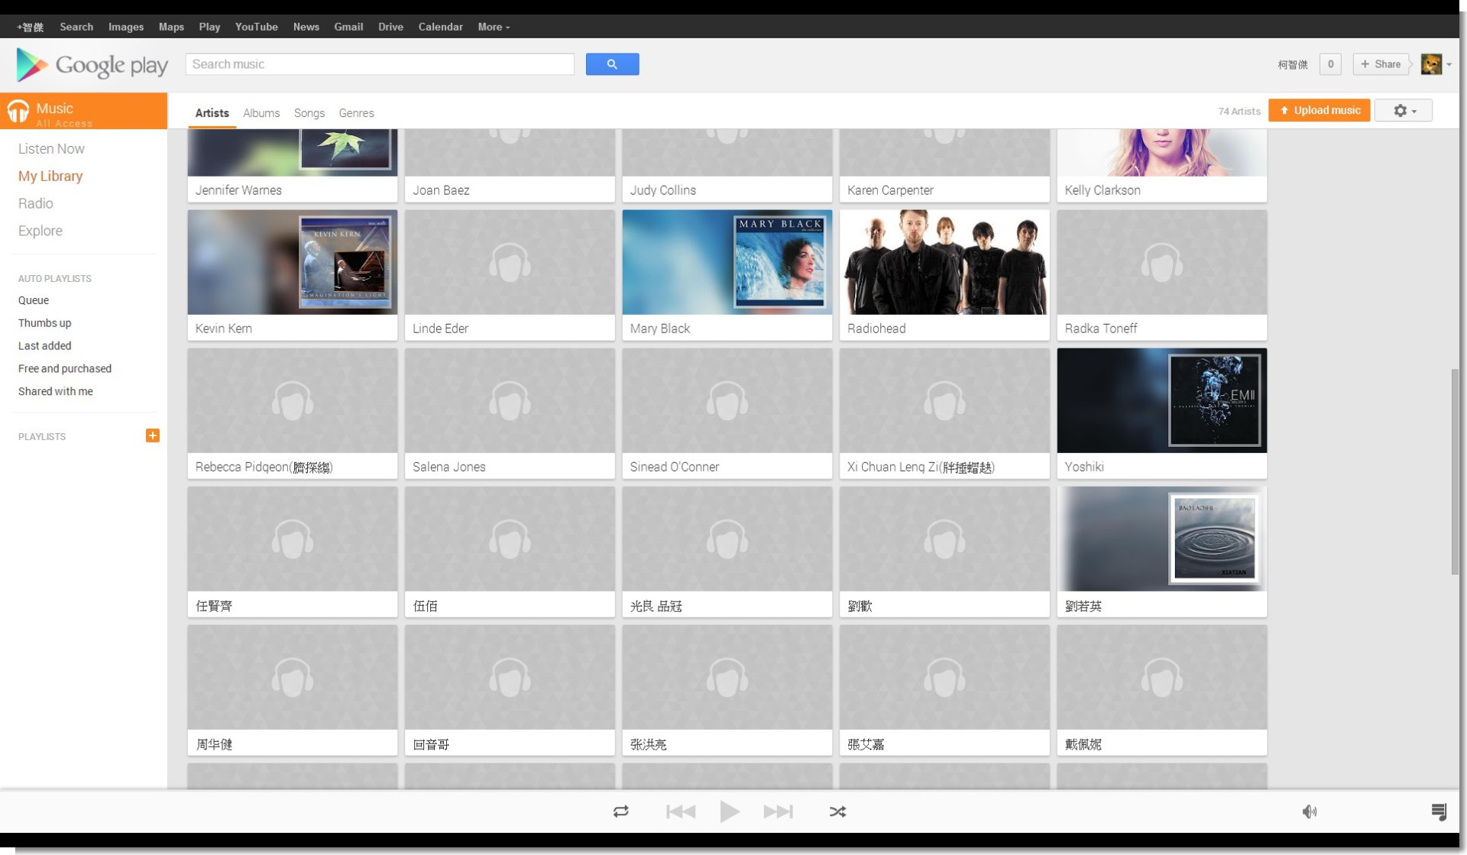
Task: Open the settings gear dropdown
Action: (1404, 111)
